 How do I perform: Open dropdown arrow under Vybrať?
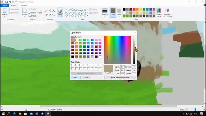pyautogui.click(x=24, y=16)
